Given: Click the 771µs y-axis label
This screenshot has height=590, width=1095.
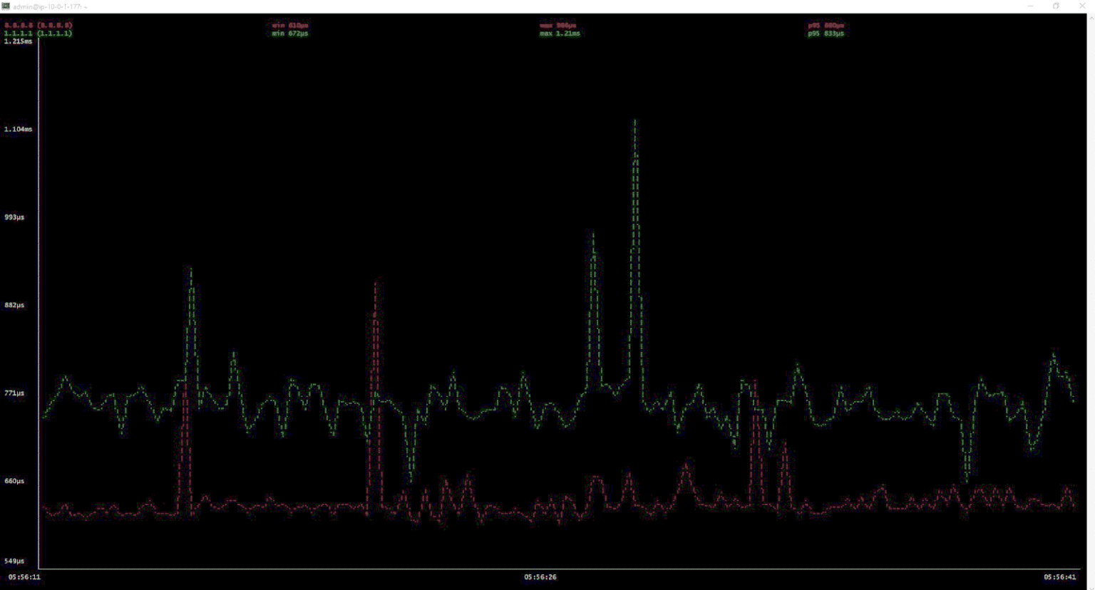Looking at the screenshot, I should tap(15, 393).
